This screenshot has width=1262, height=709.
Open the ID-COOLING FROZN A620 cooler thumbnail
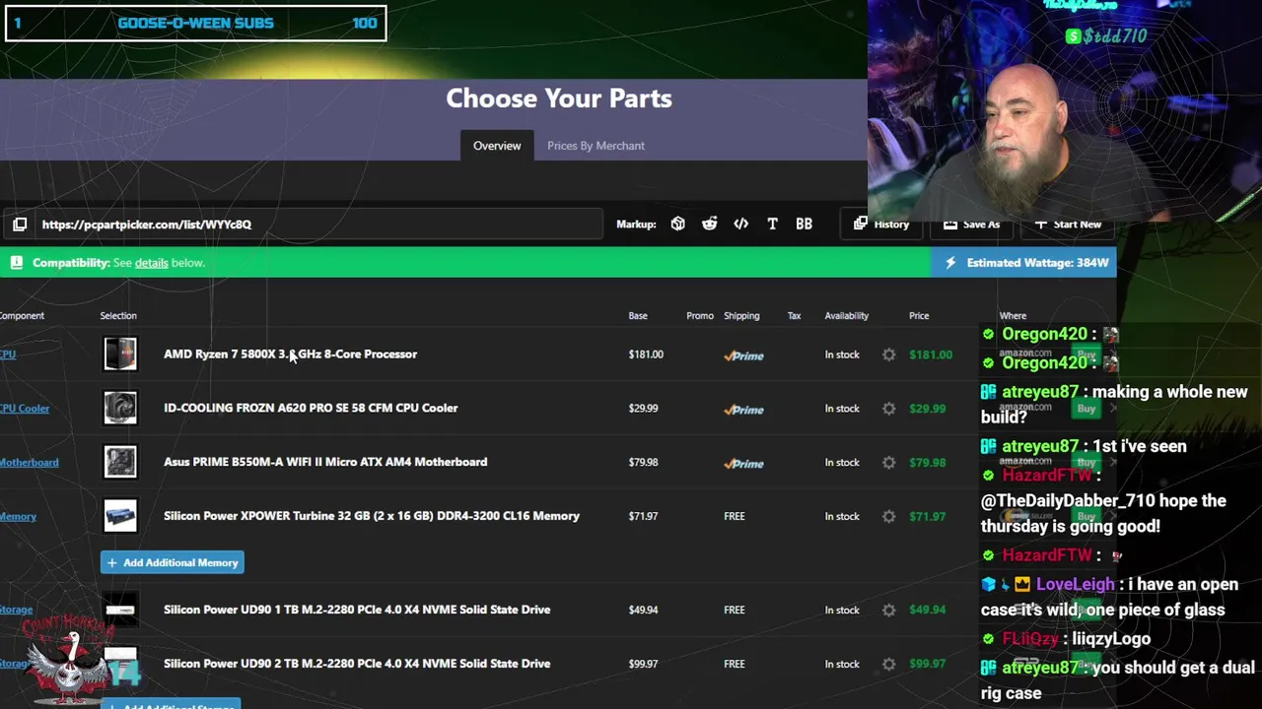[x=120, y=408]
